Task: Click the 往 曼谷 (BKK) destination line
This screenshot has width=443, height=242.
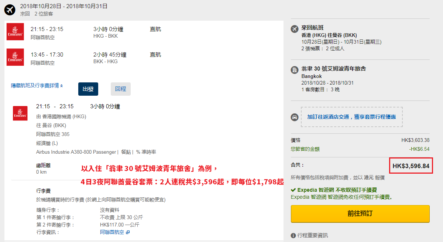Action: [x=51, y=125]
